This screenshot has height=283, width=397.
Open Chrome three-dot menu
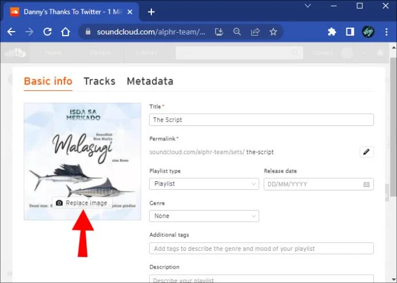(x=387, y=32)
